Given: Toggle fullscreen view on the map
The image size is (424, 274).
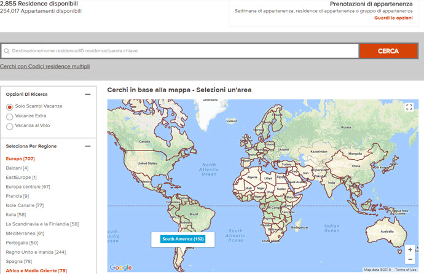Looking at the screenshot, I should tap(409, 107).
